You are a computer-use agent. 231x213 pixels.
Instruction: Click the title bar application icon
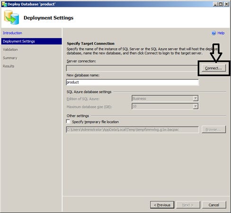tap(4, 4)
